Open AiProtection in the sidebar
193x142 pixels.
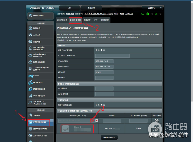(41, 48)
